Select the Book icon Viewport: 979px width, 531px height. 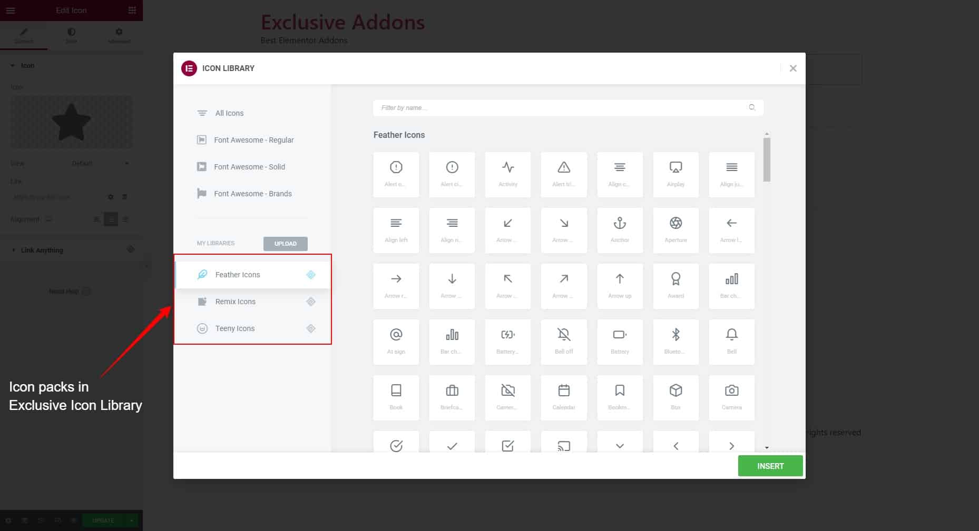pyautogui.click(x=396, y=398)
